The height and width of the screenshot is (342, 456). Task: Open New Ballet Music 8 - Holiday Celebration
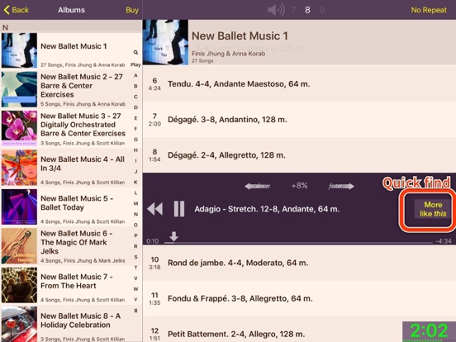(71, 324)
